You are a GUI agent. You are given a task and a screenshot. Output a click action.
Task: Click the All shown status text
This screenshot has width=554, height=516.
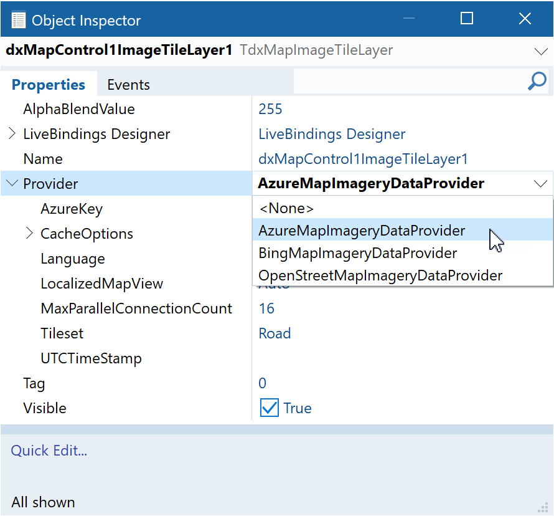coord(43,502)
